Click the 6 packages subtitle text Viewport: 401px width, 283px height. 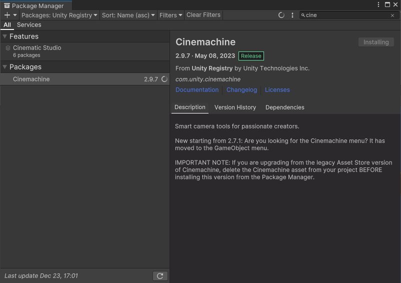(x=26, y=55)
